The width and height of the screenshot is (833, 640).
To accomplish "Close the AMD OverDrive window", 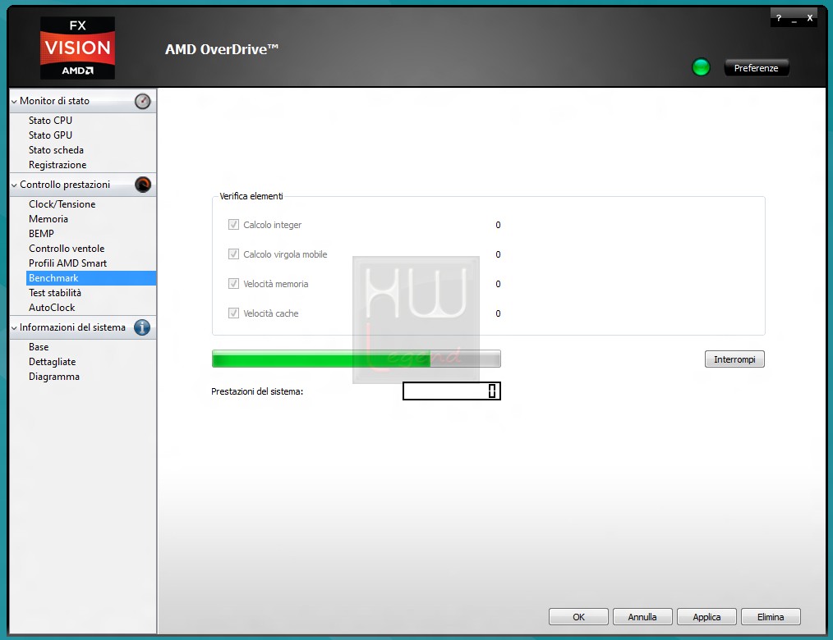I will point(810,17).
